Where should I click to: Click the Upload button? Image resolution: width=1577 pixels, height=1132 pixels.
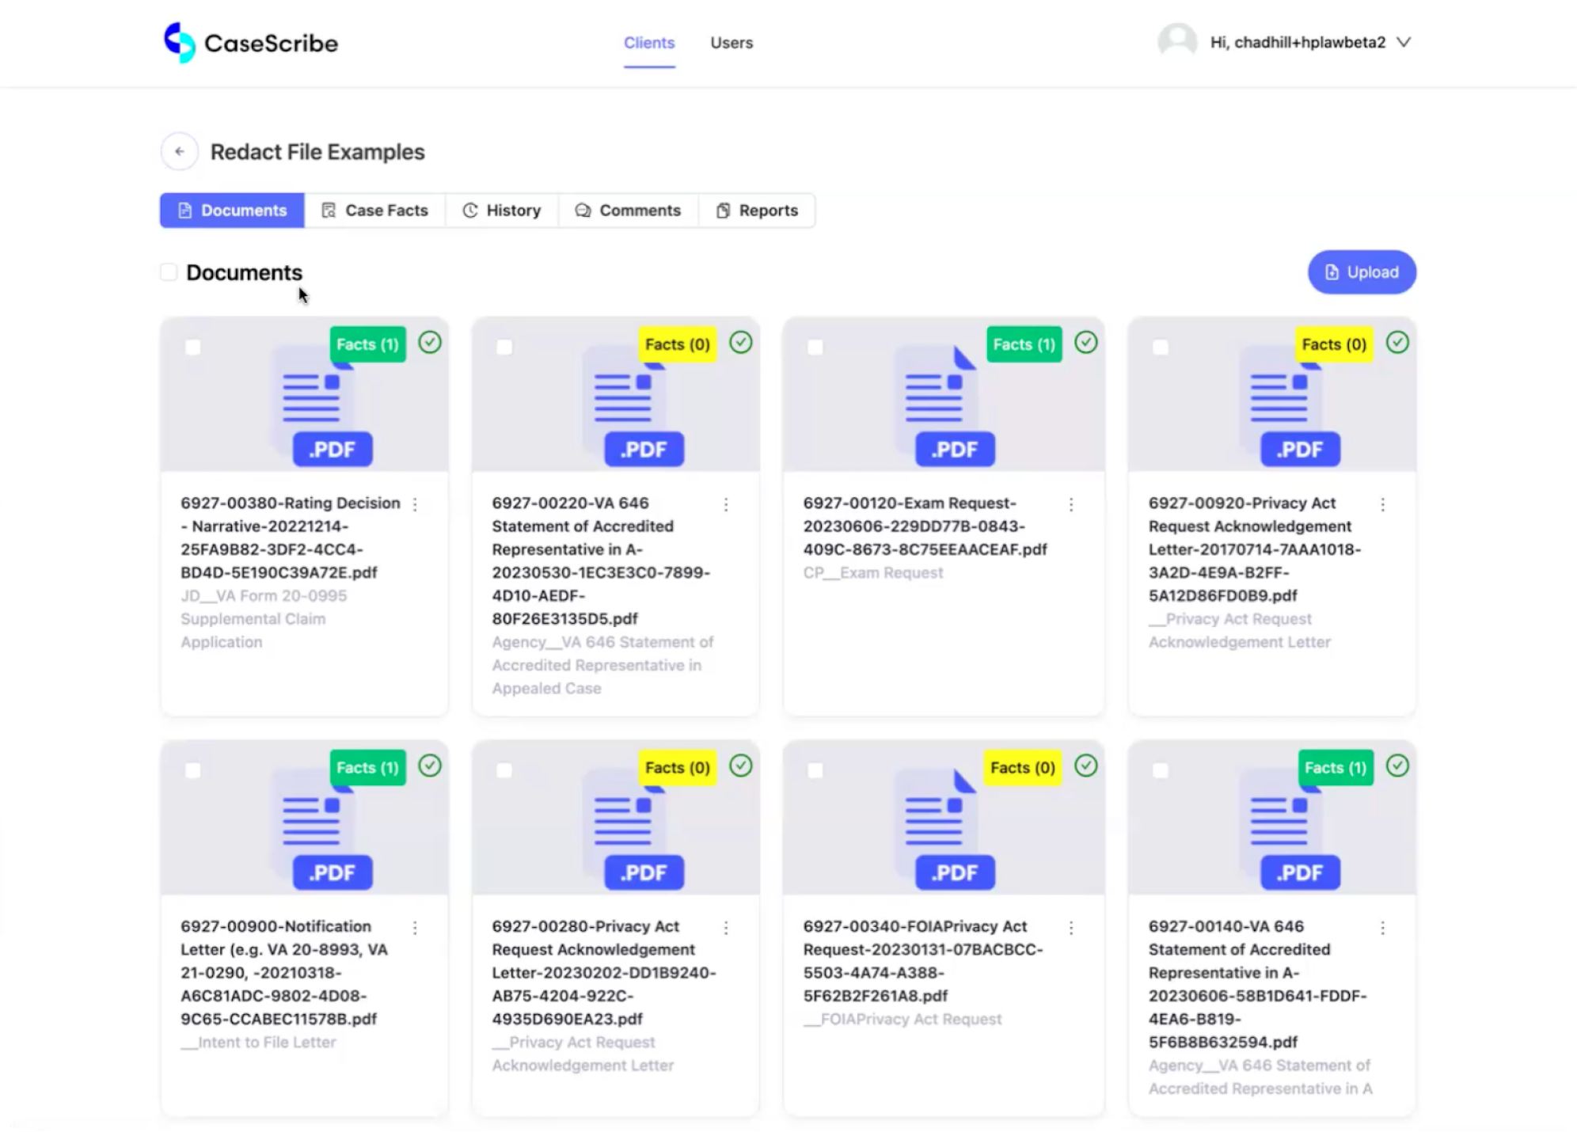(x=1361, y=272)
